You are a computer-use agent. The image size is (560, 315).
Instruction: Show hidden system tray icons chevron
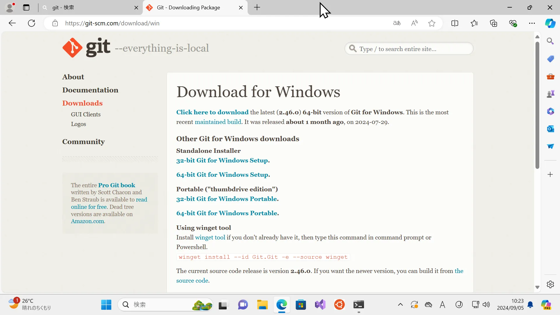[x=400, y=305]
